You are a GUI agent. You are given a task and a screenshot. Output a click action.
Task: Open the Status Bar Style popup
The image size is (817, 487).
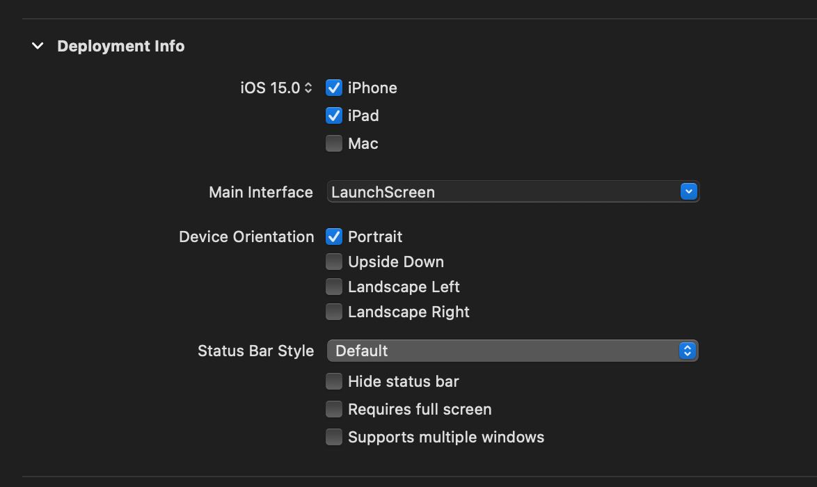[513, 351]
